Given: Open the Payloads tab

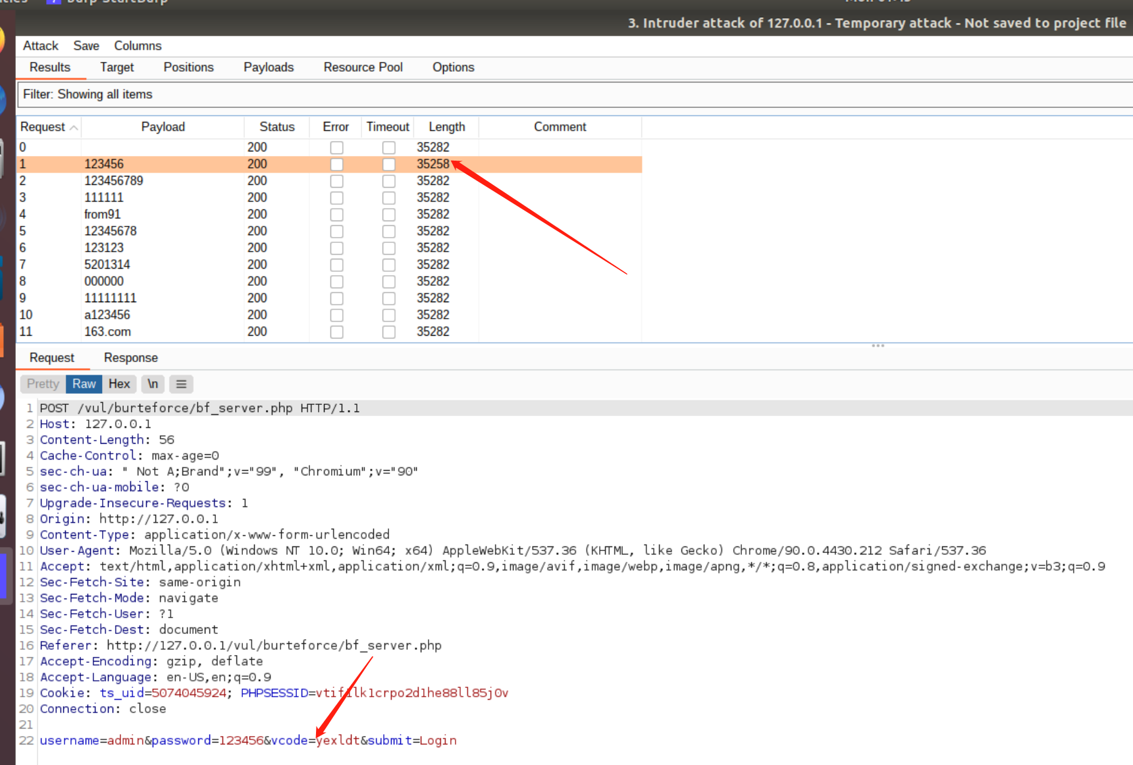Looking at the screenshot, I should [269, 67].
